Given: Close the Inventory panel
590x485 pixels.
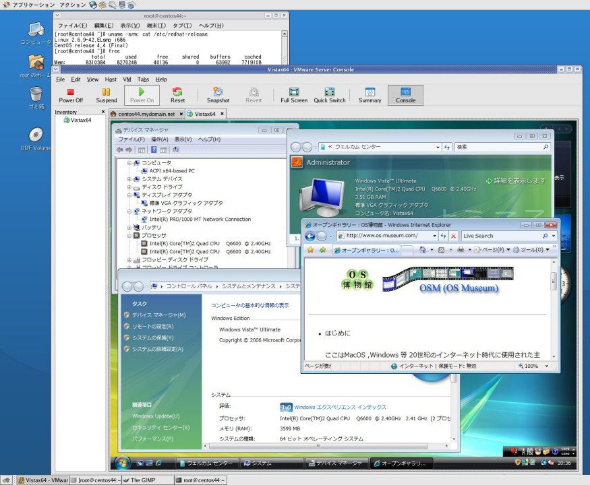Looking at the screenshot, I should 103,112.
